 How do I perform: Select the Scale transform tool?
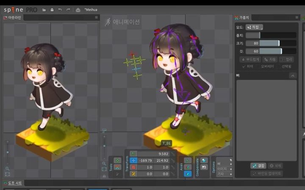coord(133,167)
